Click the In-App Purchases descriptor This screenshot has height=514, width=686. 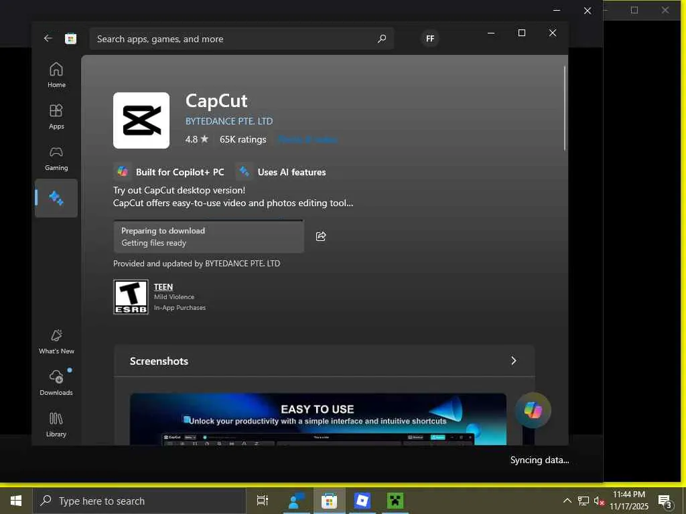click(180, 308)
